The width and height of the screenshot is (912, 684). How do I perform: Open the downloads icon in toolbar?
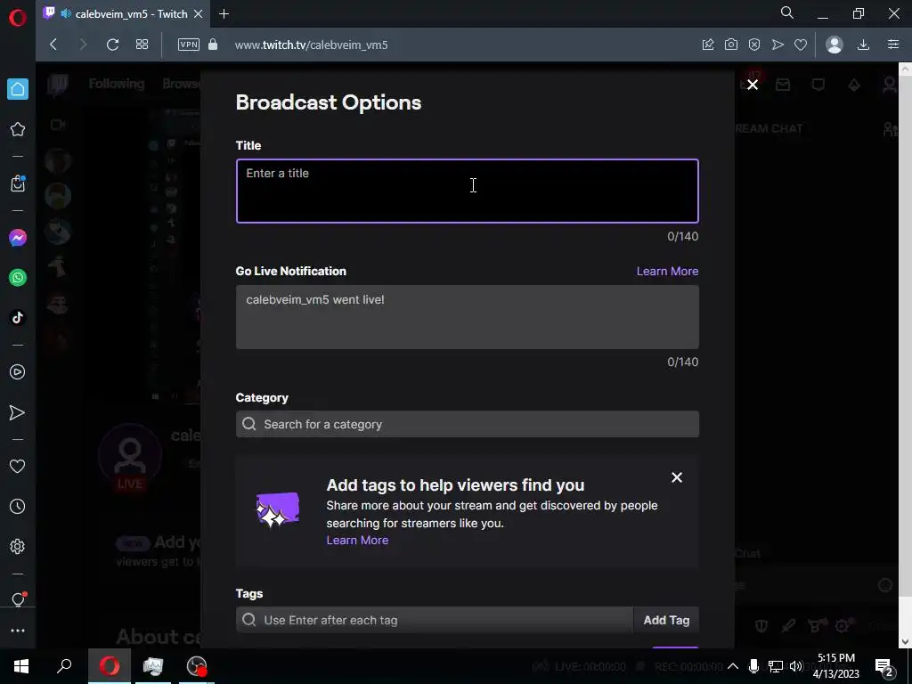tap(863, 45)
